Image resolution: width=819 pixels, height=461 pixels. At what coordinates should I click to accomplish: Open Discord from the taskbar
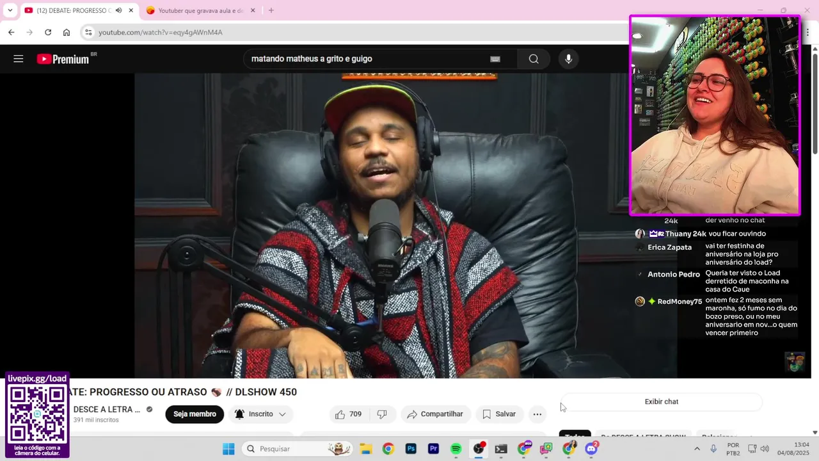[591, 449]
